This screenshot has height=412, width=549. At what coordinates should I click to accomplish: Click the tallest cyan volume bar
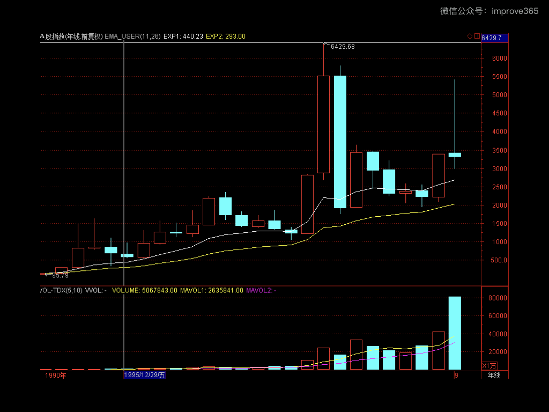[x=455, y=333]
